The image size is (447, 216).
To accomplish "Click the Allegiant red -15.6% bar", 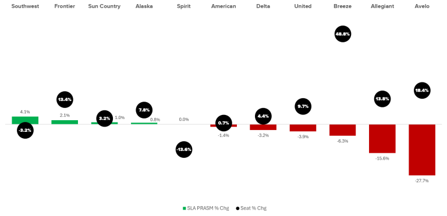I will click(382, 139).
